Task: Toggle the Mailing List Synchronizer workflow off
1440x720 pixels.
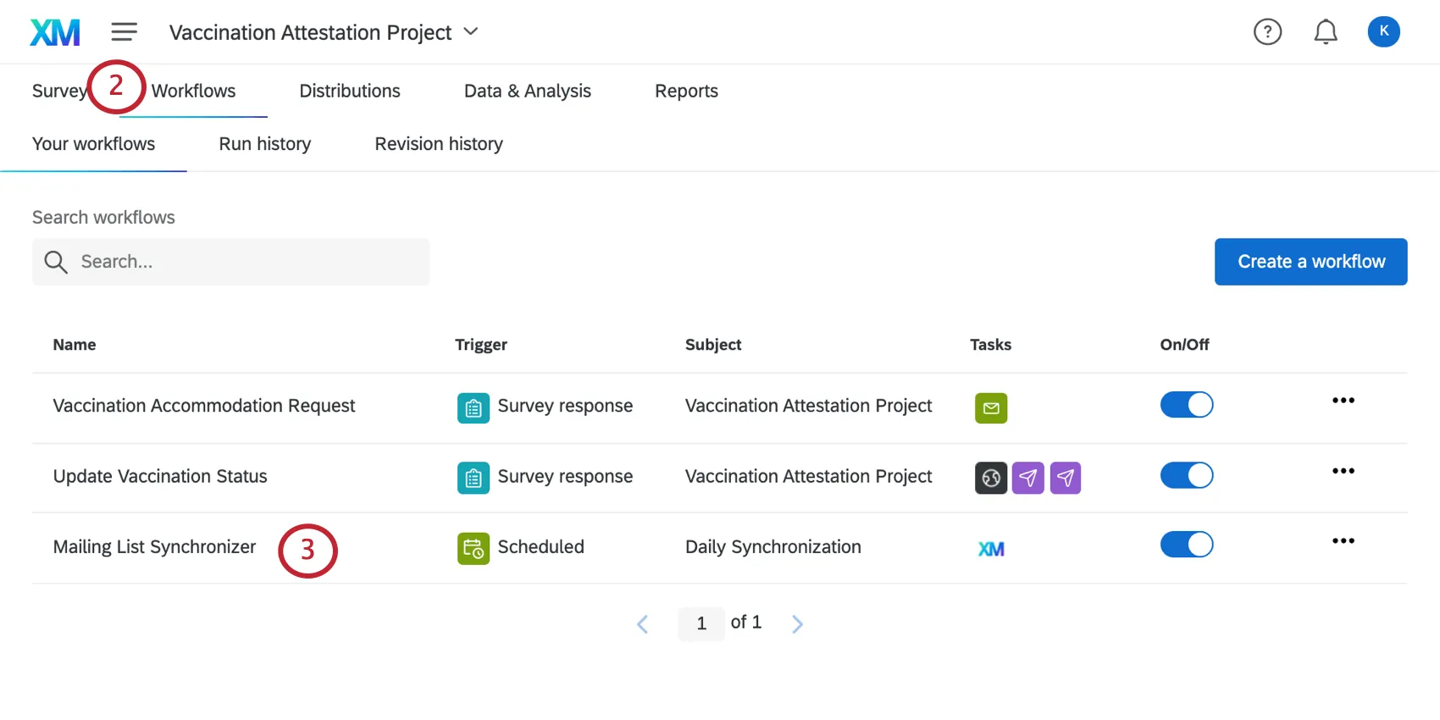Action: [x=1186, y=545]
